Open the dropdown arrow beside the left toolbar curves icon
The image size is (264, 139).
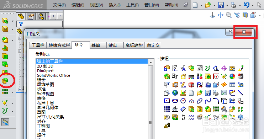point(12,111)
